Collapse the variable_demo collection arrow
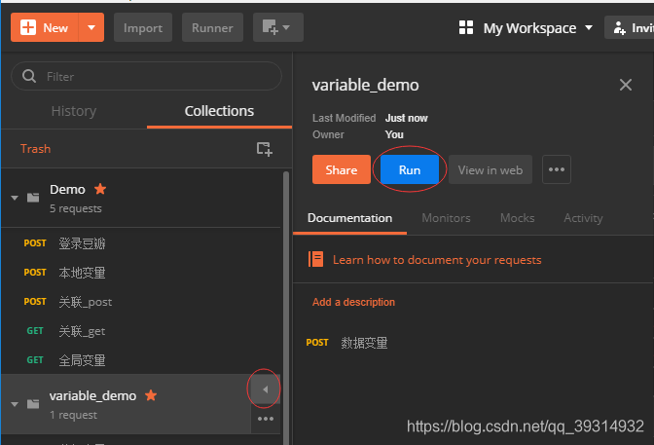 coord(15,404)
